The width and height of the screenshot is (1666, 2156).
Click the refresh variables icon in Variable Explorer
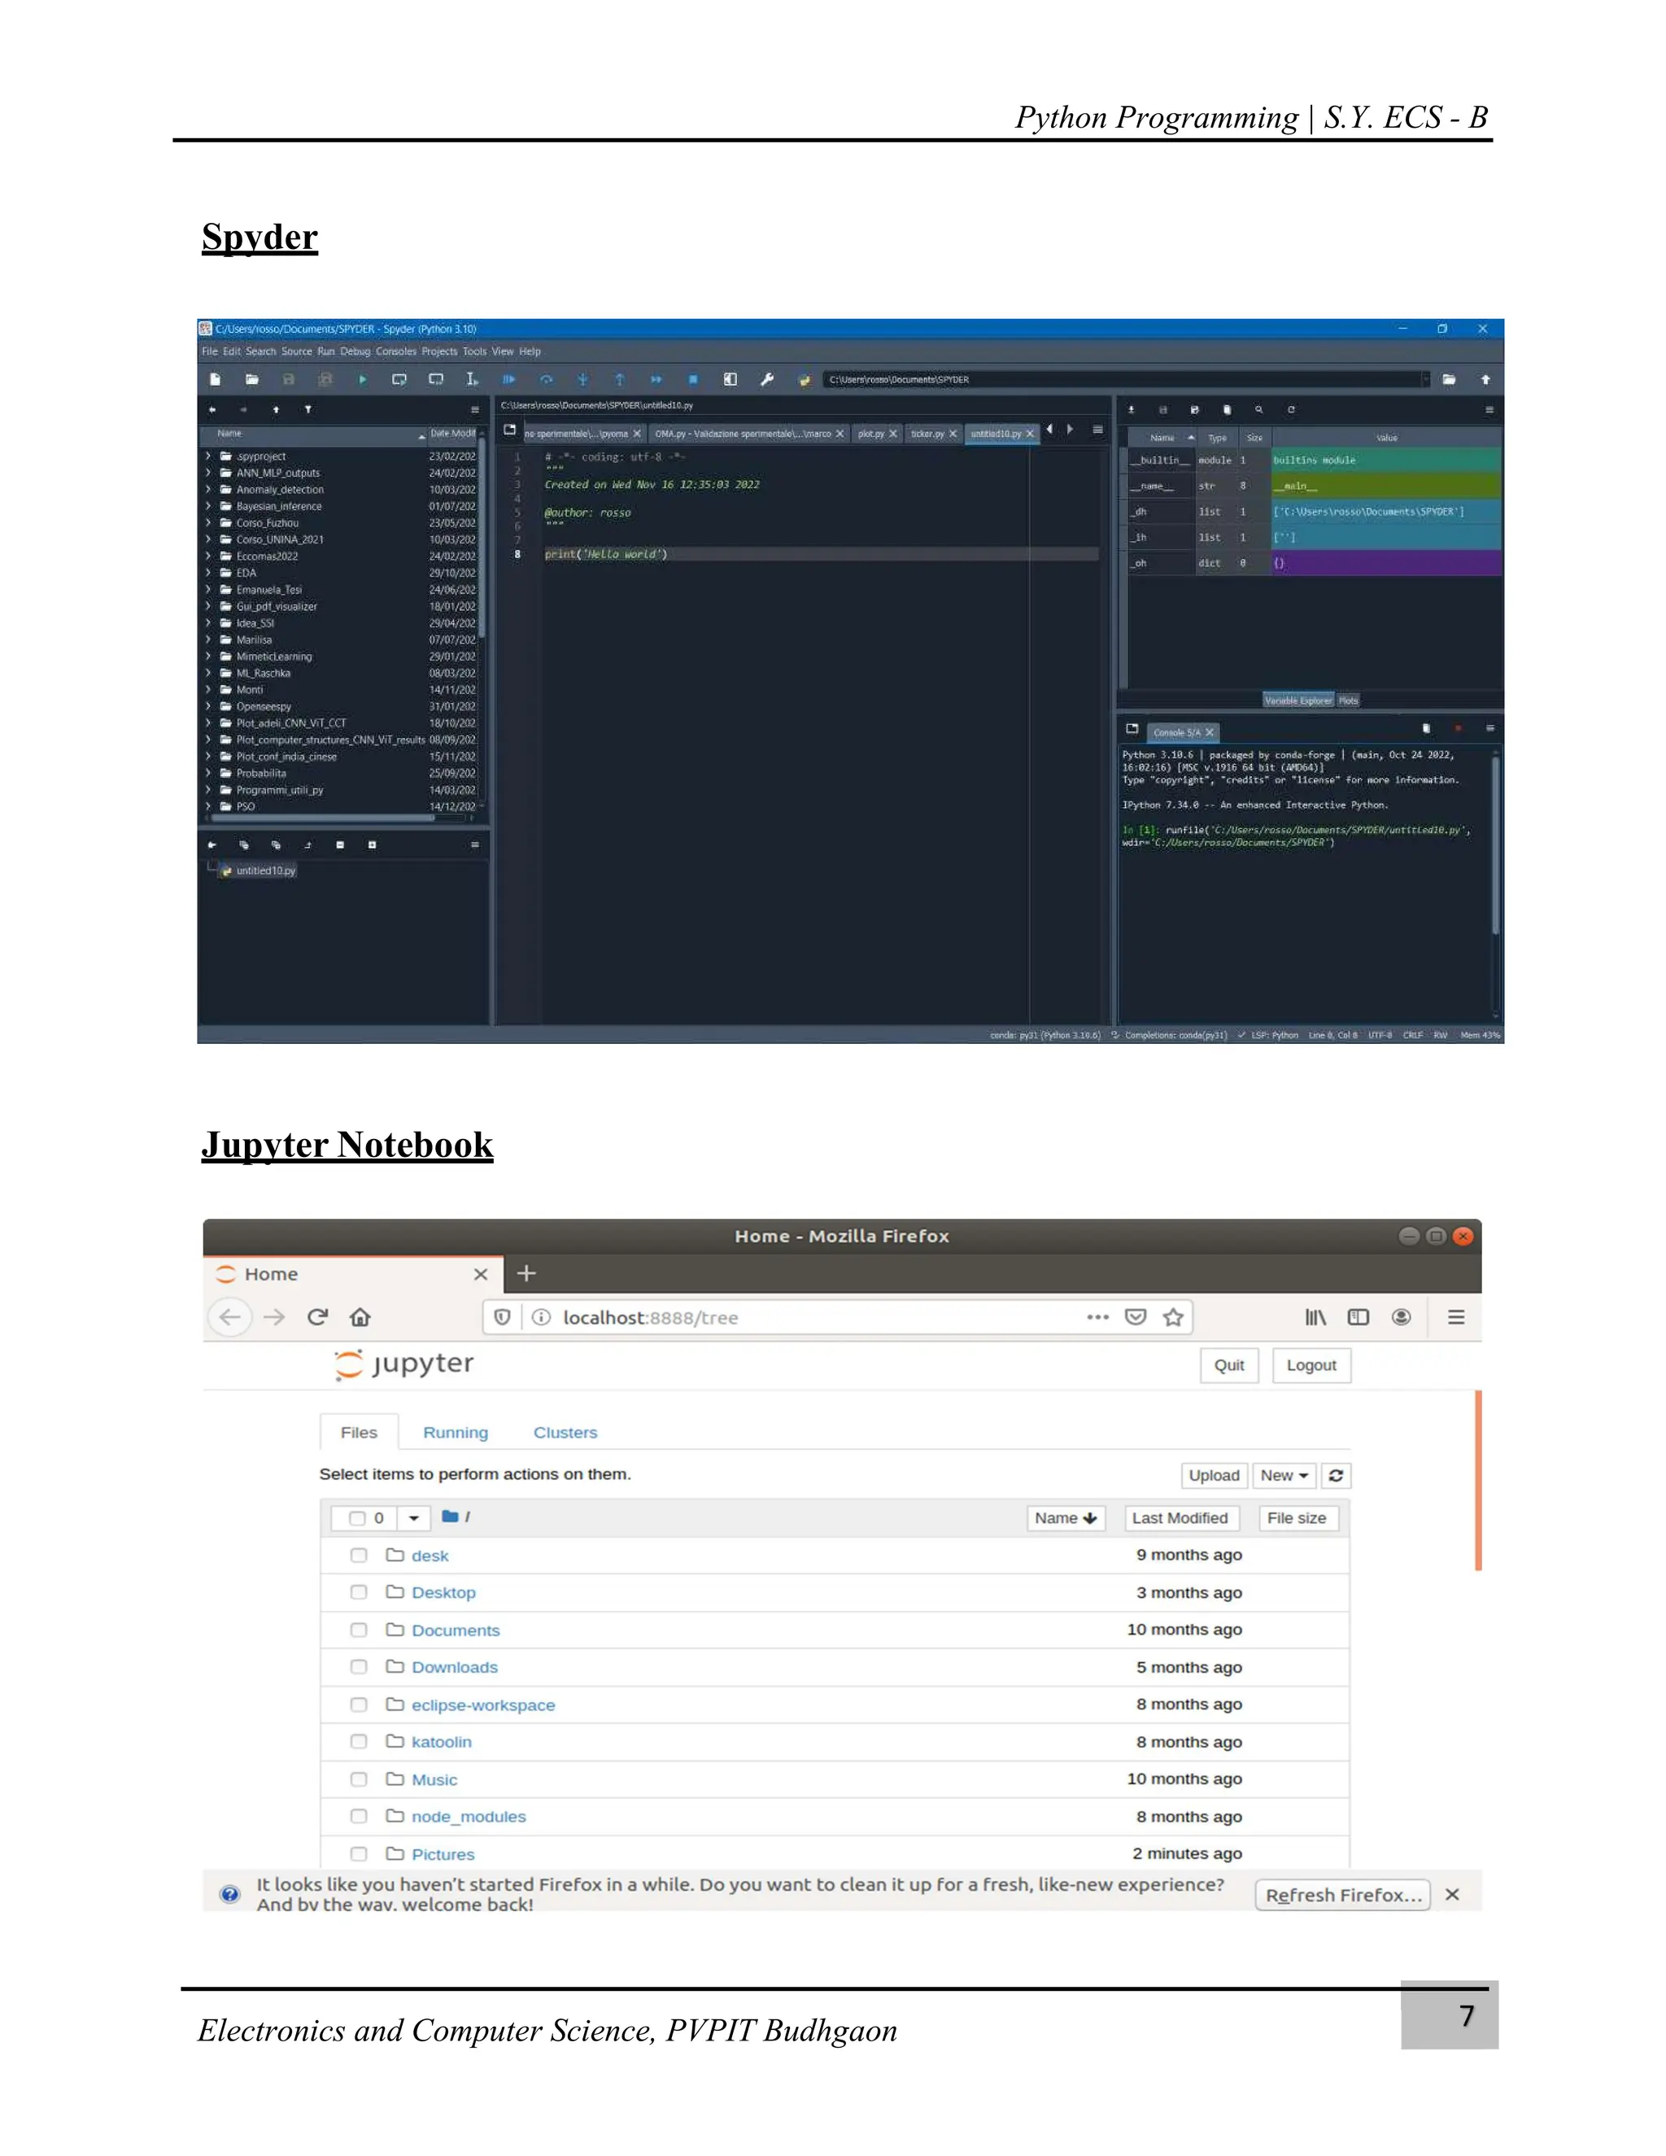(1291, 408)
